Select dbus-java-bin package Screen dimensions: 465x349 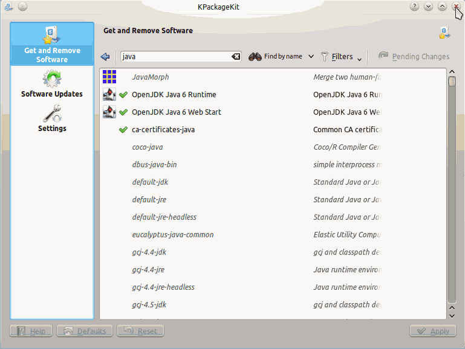tap(154, 165)
